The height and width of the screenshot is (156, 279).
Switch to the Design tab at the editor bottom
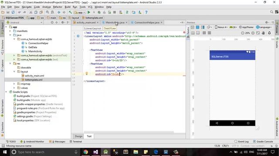[78, 136]
